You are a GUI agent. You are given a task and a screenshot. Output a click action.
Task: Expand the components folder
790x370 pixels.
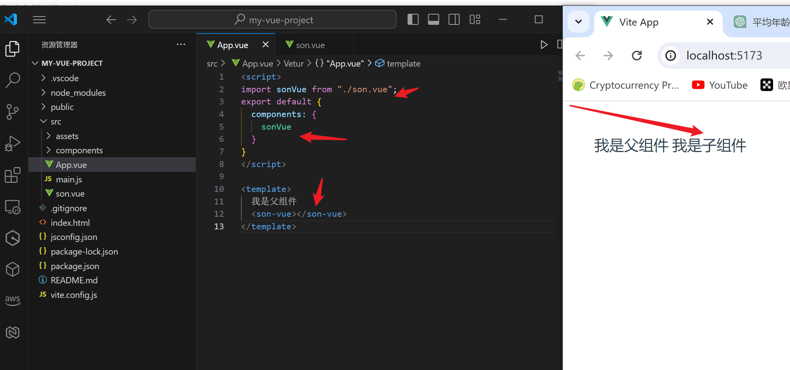coord(112,150)
